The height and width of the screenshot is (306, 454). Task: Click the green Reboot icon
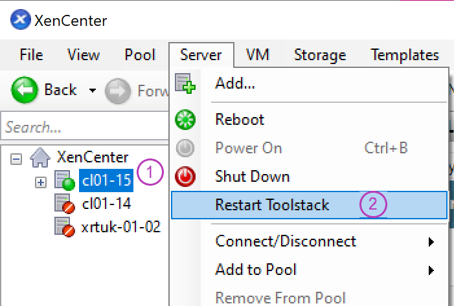tap(185, 120)
